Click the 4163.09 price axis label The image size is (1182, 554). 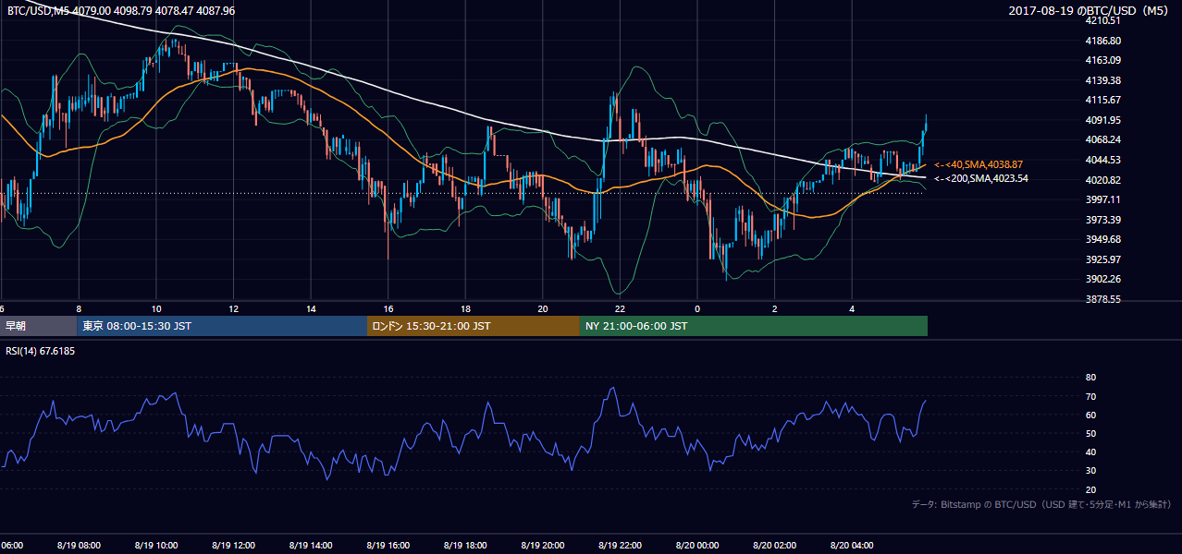(x=1103, y=61)
